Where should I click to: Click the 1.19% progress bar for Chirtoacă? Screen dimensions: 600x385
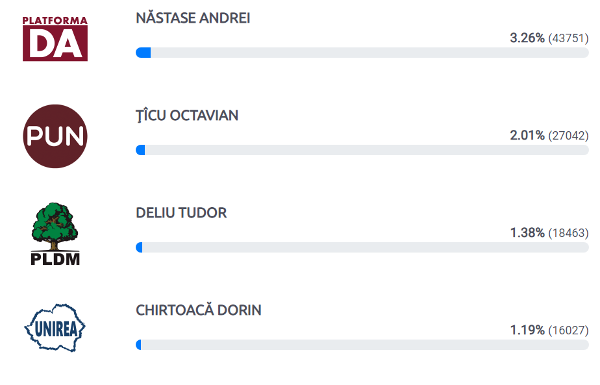[362, 345]
